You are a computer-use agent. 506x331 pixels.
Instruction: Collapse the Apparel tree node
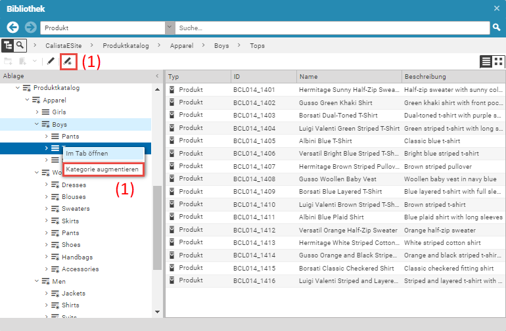(27, 100)
